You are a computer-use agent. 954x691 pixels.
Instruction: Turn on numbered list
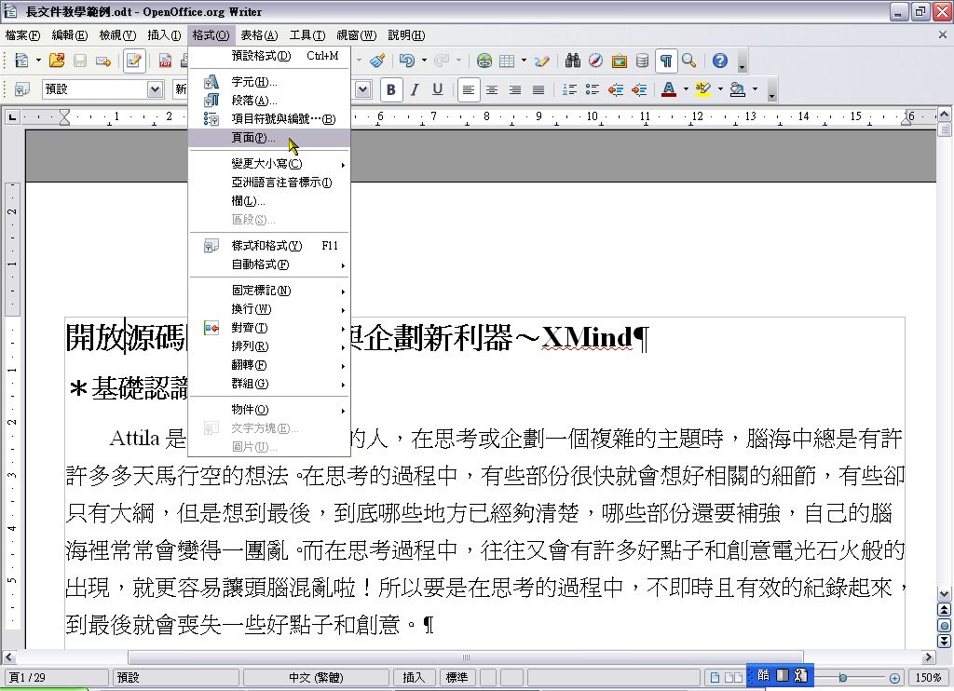click(569, 89)
